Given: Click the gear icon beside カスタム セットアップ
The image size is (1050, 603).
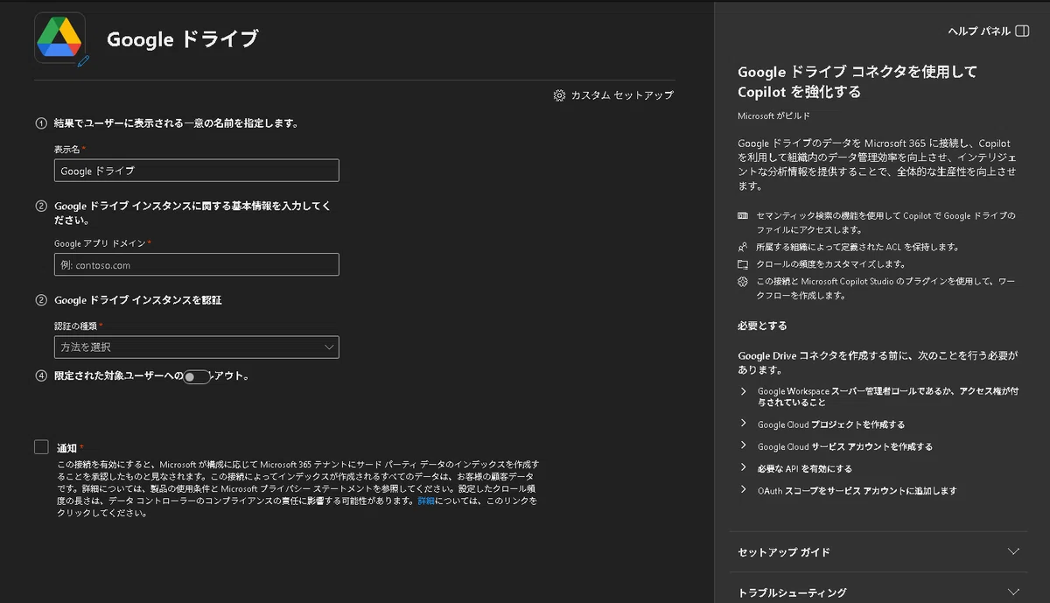Looking at the screenshot, I should point(559,95).
